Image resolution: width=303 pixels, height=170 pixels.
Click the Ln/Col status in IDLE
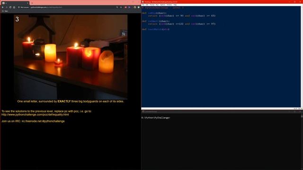point(297,109)
